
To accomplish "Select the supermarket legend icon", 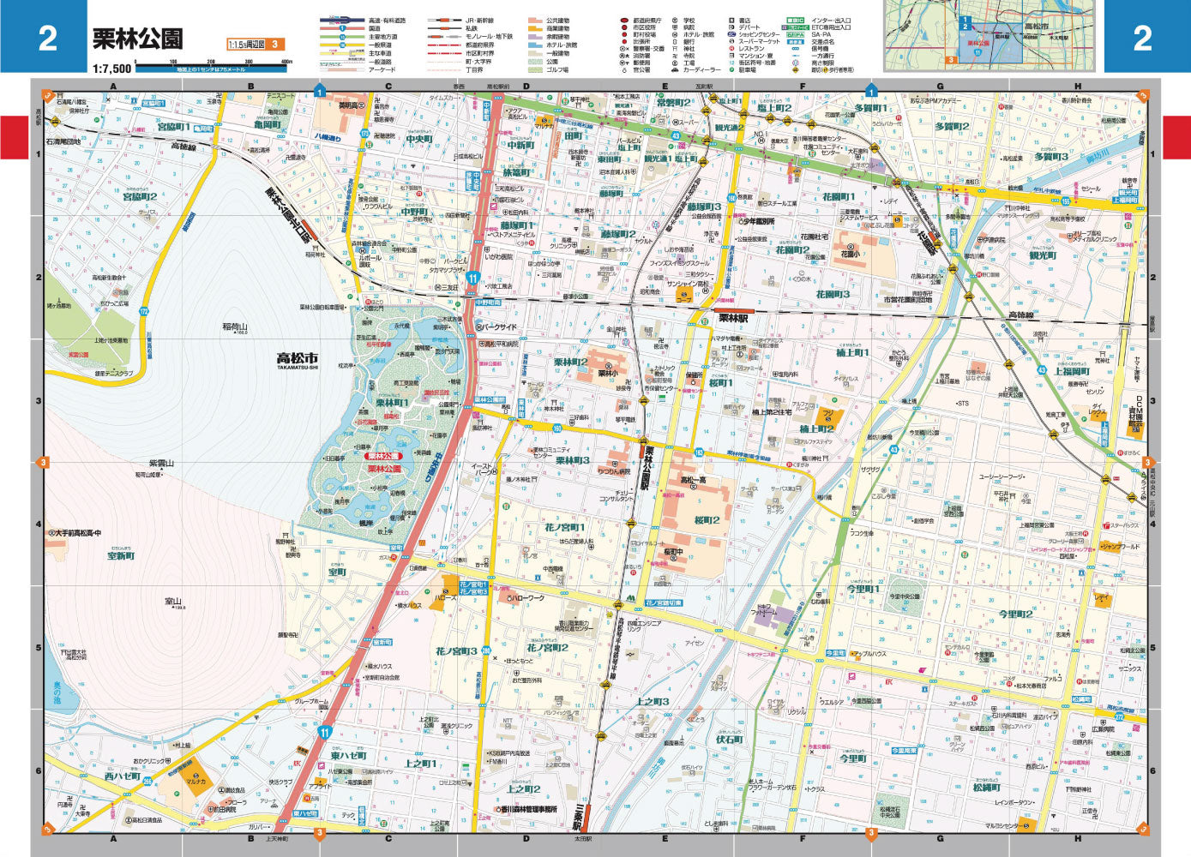I will [x=731, y=41].
